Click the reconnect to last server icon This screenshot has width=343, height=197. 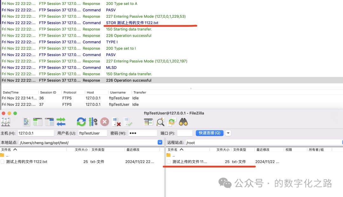(x=128, y=122)
